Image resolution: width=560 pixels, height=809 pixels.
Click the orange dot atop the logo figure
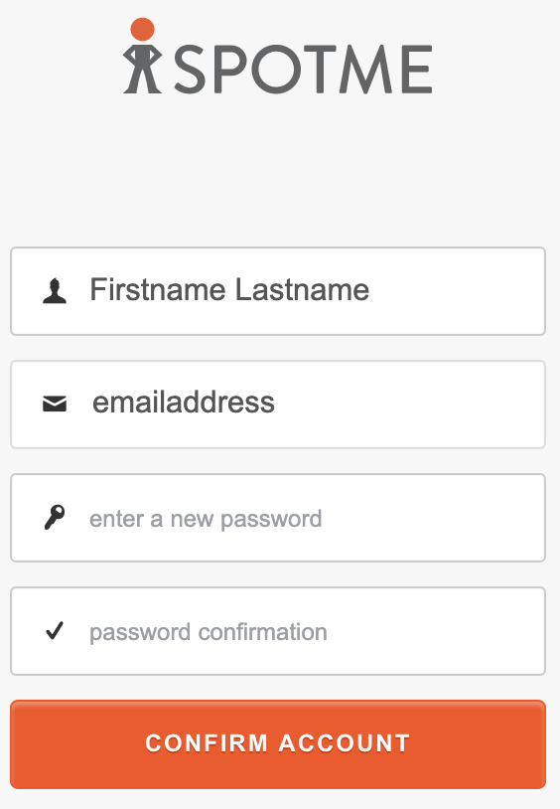click(x=142, y=29)
